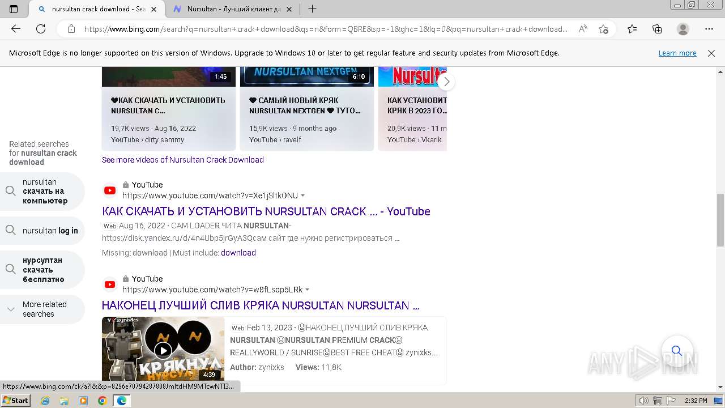This screenshot has width=725, height=408.
Task: Click the page vertical scrollbar thumb
Action: (x=720, y=220)
